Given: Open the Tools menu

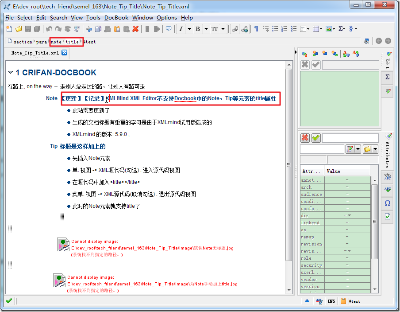Looking at the screenshot, I should [x=93, y=18].
